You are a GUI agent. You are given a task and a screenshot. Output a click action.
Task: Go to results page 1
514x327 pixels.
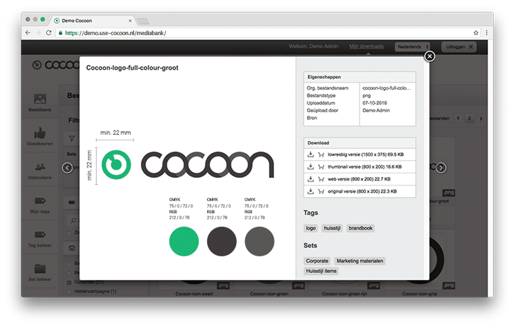pos(458,118)
